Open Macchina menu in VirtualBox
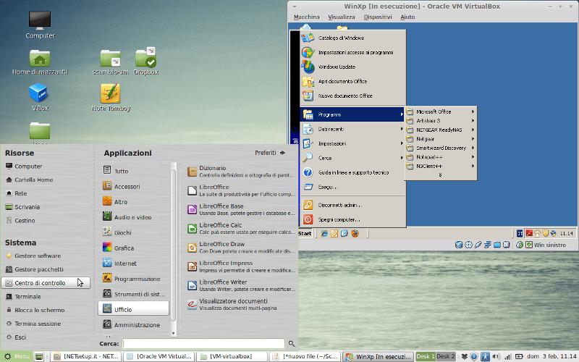This screenshot has width=579, height=362. (306, 17)
